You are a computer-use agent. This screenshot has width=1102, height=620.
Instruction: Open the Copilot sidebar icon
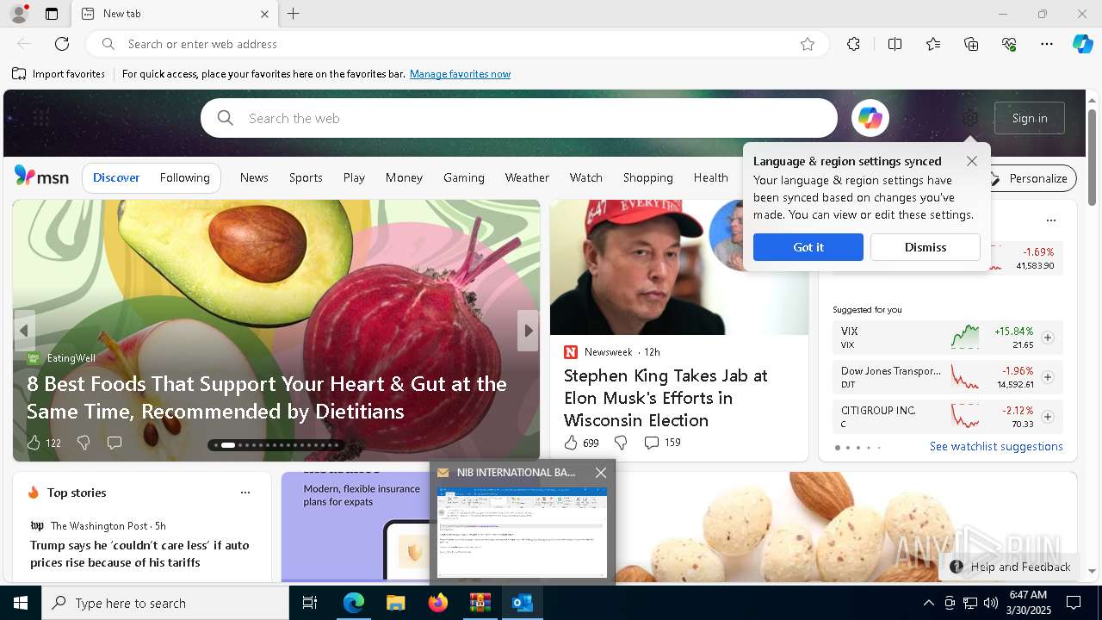click(1082, 44)
